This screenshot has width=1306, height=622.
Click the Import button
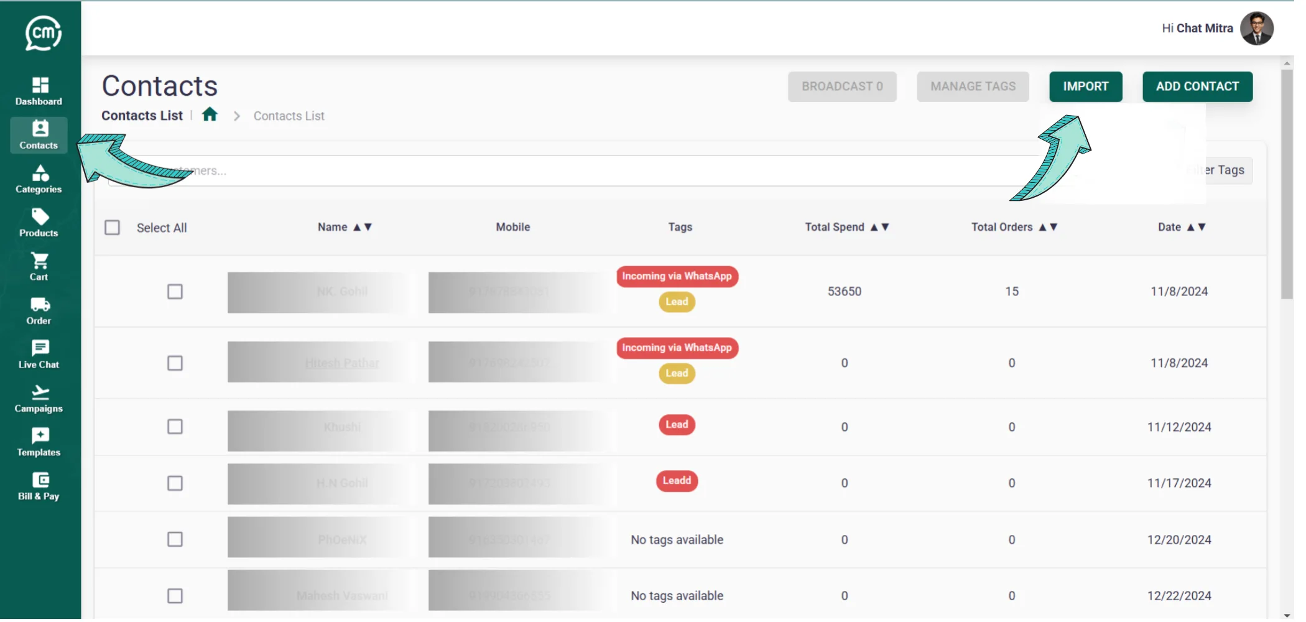1086,86
